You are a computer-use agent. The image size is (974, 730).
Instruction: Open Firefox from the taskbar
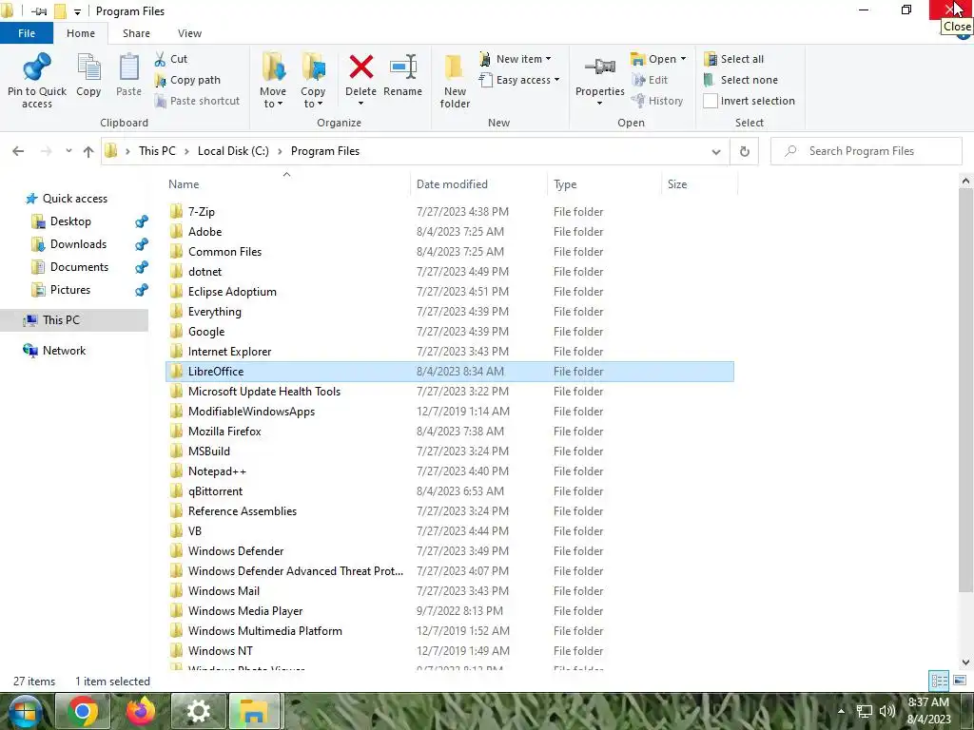click(141, 711)
